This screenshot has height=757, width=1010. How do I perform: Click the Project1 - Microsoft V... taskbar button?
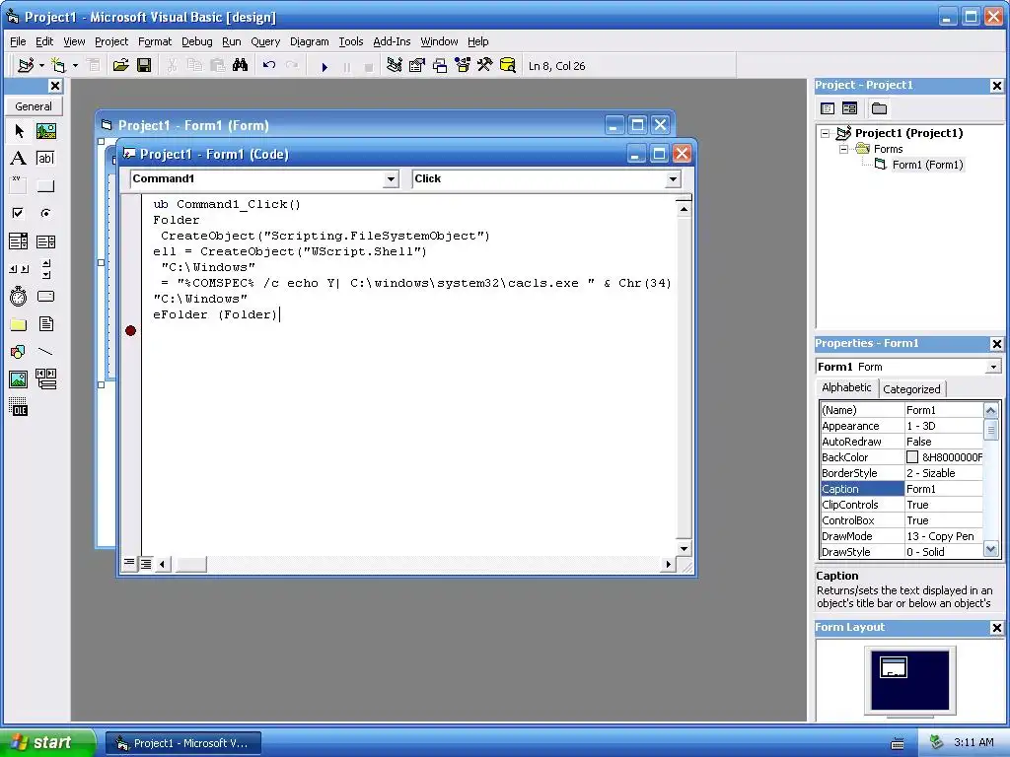click(183, 743)
